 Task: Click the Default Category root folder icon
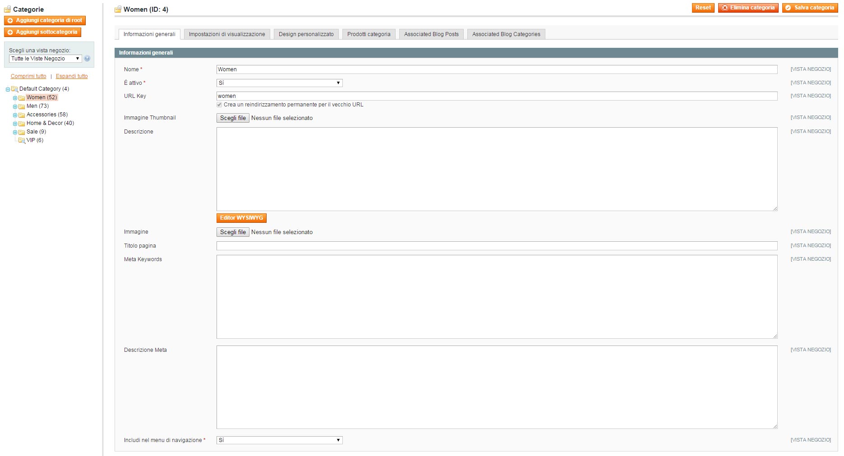(14, 89)
